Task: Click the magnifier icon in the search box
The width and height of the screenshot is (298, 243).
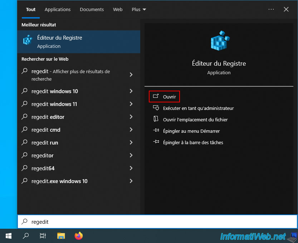Action: [25, 221]
